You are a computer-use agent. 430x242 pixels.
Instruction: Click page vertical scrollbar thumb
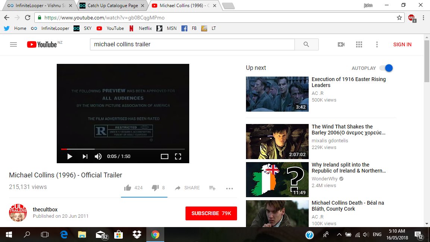coord(427,60)
